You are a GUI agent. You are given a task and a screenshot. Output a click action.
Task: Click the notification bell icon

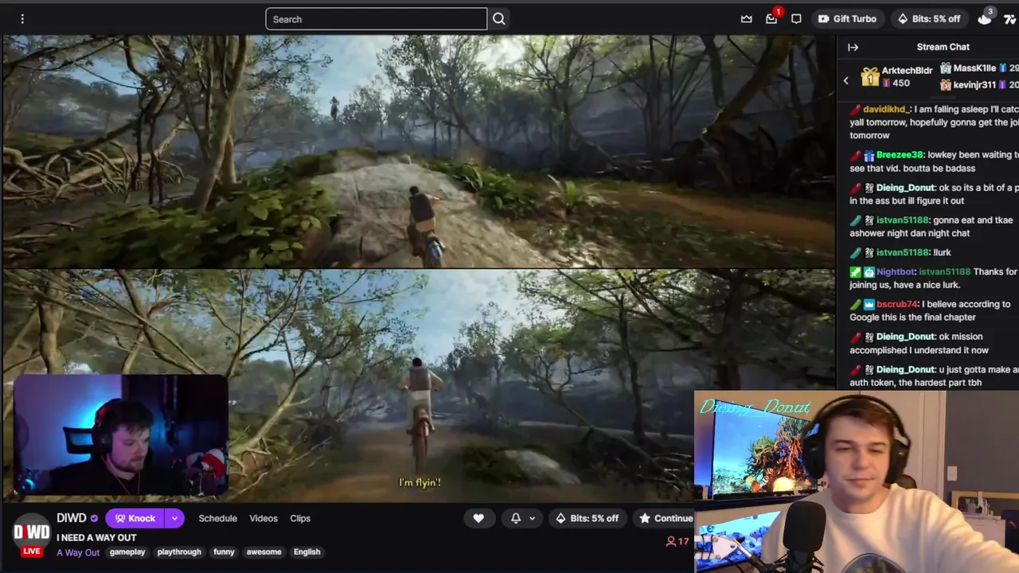pos(516,518)
